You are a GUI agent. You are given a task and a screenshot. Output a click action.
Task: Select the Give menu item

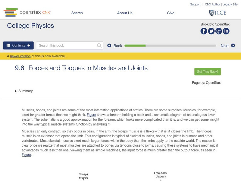tap(171, 13)
